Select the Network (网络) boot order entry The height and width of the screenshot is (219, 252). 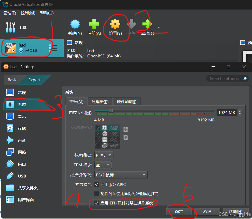coord(107,146)
